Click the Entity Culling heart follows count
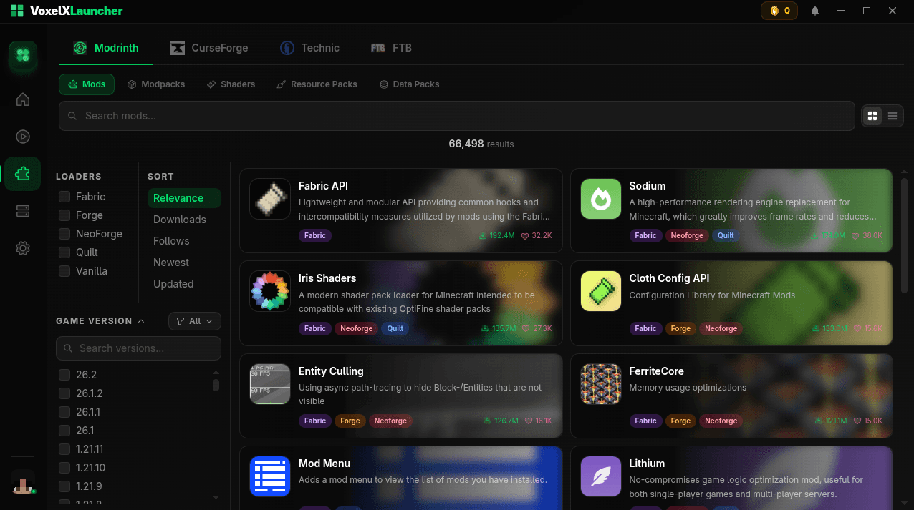This screenshot has height=510, width=914. pos(538,421)
